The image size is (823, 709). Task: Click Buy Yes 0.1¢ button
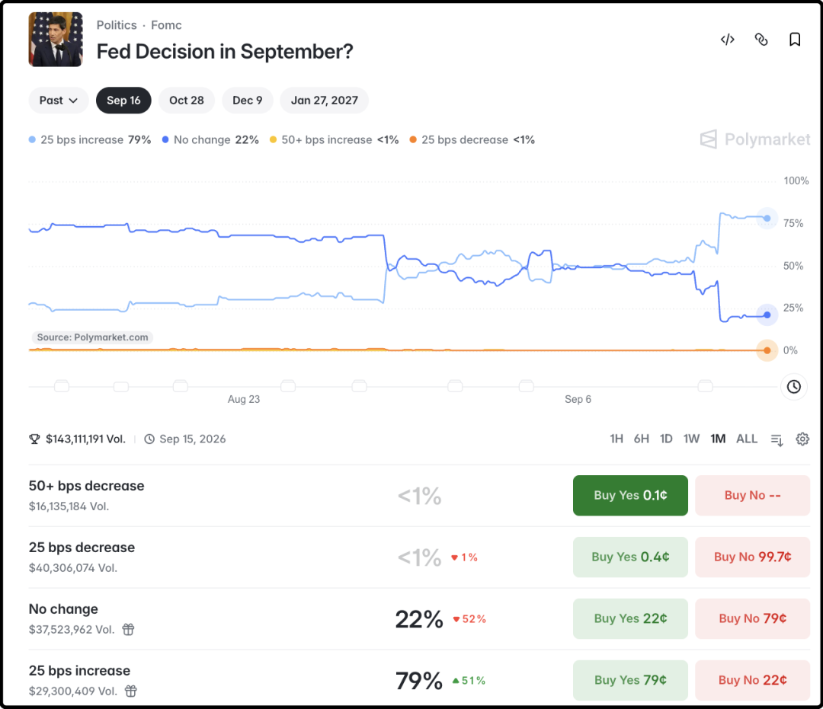pyautogui.click(x=630, y=496)
